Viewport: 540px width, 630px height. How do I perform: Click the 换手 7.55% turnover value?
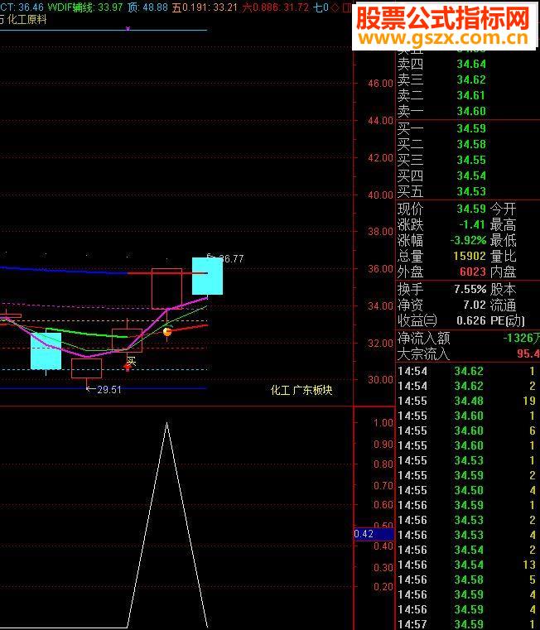pos(470,289)
